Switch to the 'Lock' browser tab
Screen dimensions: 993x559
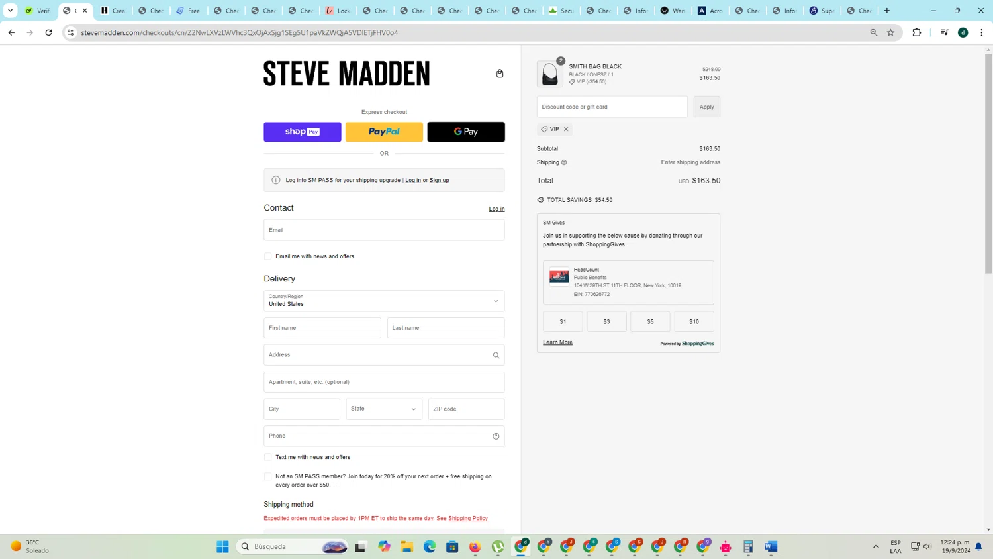(x=338, y=11)
